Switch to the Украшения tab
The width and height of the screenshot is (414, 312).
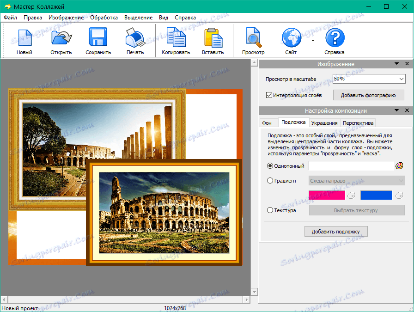[x=324, y=123]
